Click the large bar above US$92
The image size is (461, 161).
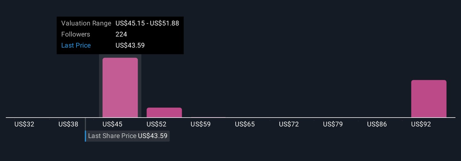pyautogui.click(x=429, y=99)
